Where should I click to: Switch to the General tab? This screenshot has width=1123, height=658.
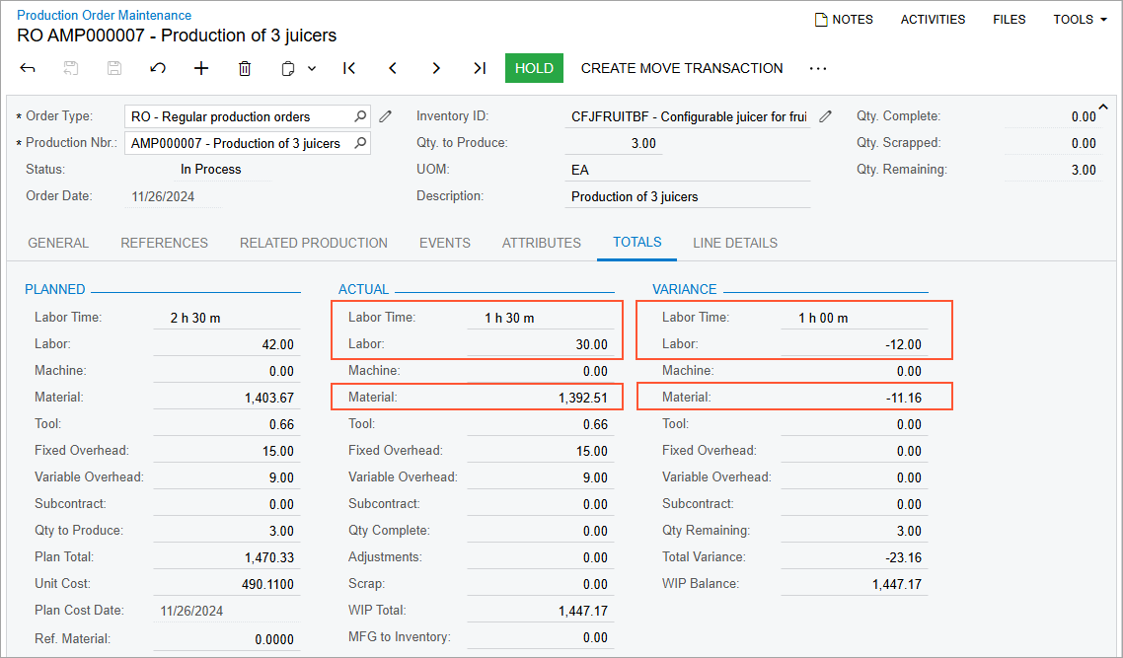[x=58, y=243]
